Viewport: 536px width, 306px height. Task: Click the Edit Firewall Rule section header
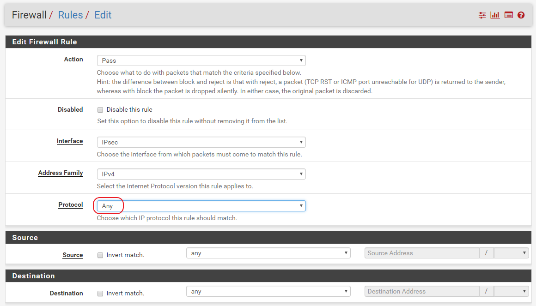pyautogui.click(x=268, y=42)
